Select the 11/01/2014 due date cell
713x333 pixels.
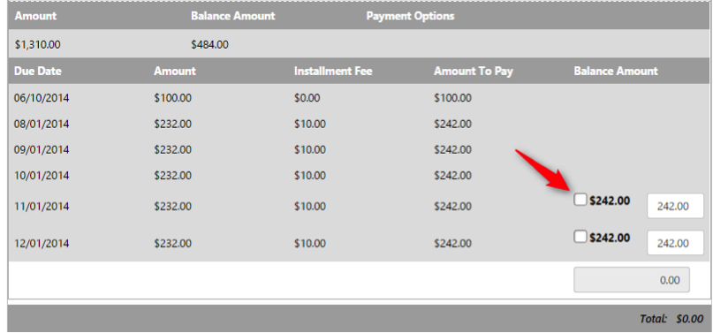(42, 207)
